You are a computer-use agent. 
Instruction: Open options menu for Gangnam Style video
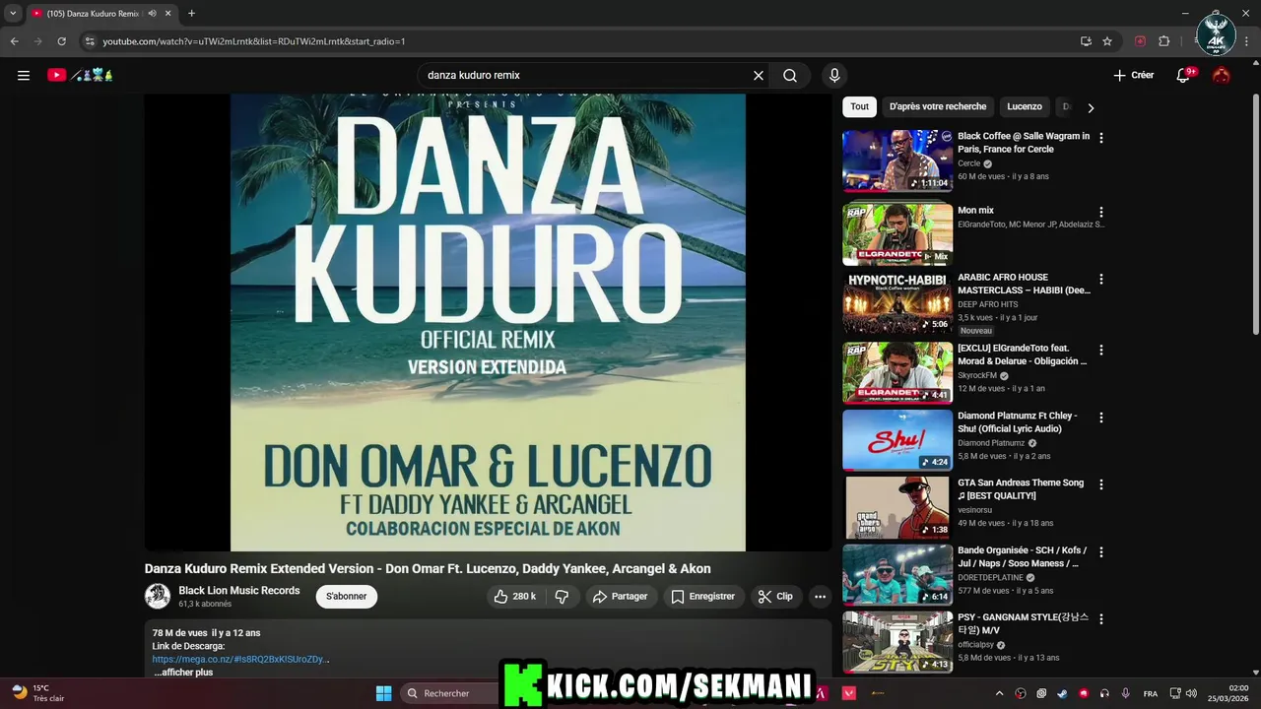pos(1101,619)
